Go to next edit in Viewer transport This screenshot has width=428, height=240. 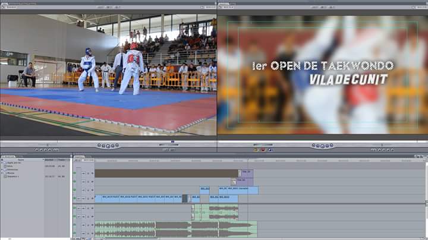117,146
